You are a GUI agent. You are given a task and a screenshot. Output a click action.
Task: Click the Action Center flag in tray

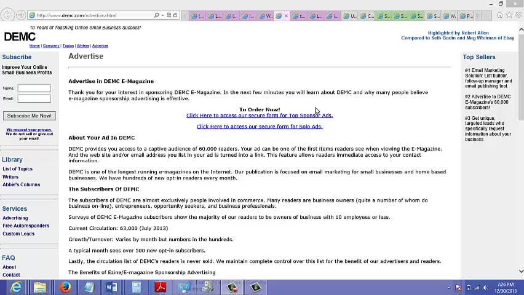(x=459, y=288)
